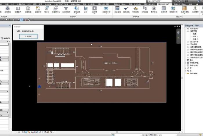This screenshot has width=203, height=136.
Task: Click the properties panel vertical scrollbar down arrow
Action: [x=10, y=129]
